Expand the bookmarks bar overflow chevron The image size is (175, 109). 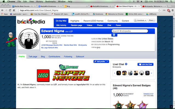click(173, 14)
